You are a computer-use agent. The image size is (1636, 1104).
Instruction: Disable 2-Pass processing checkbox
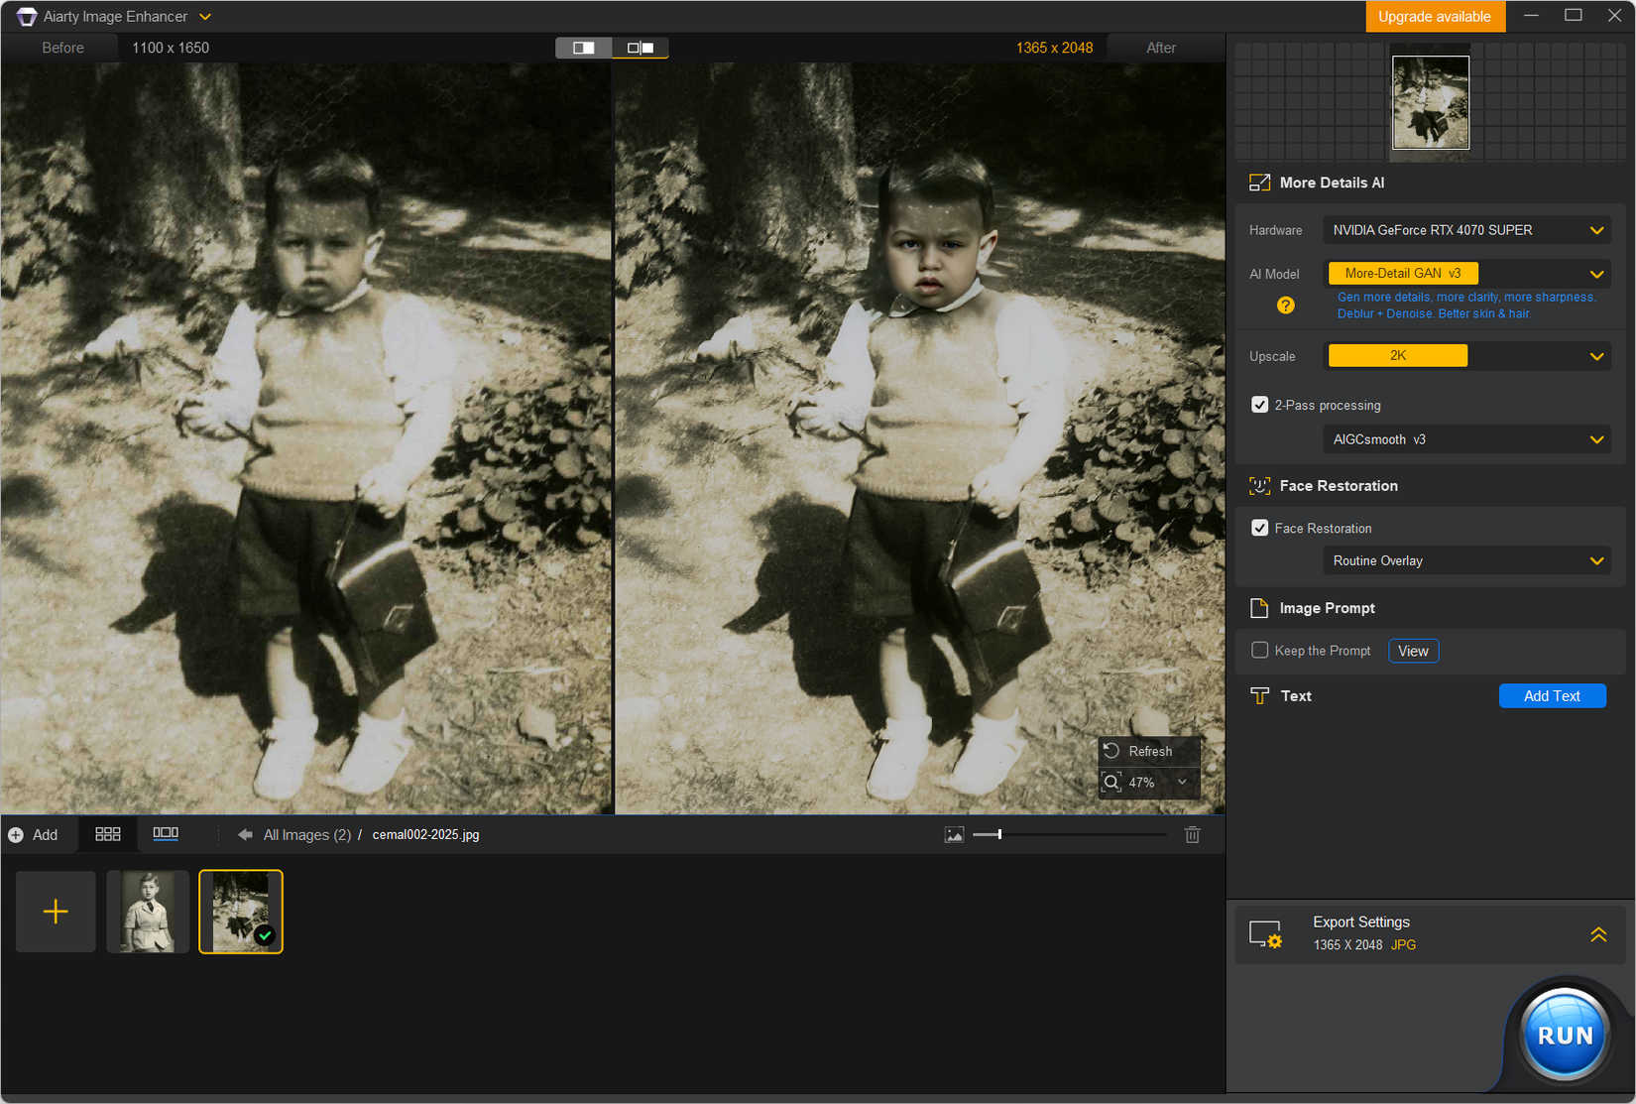click(x=1259, y=405)
